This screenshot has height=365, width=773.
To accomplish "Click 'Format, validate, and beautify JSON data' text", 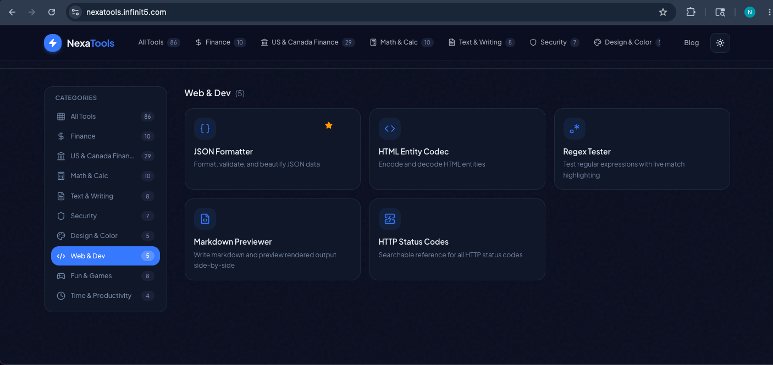I will (257, 164).
